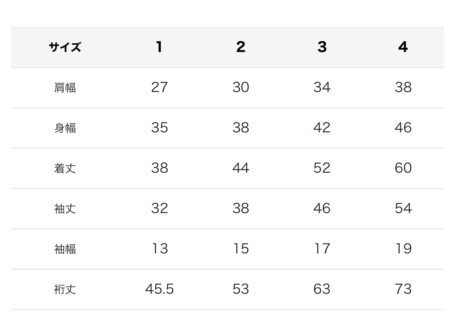This screenshot has height=336, width=455.
Task: Click the 裄丈 value 73 for size 4
Action: coord(403,289)
